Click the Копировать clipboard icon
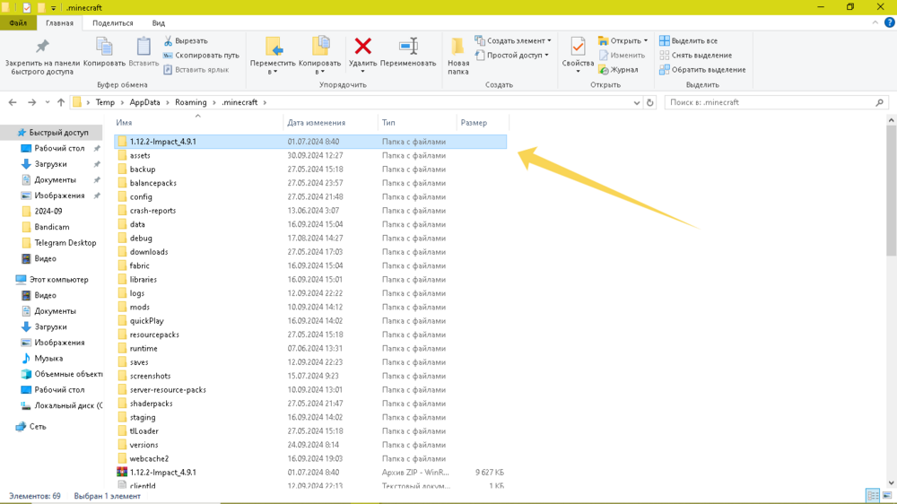 coord(104,51)
